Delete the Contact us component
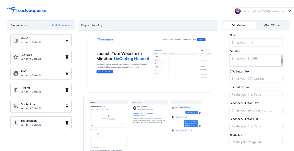Viewport: 294px width, 151px height. (x=67, y=106)
